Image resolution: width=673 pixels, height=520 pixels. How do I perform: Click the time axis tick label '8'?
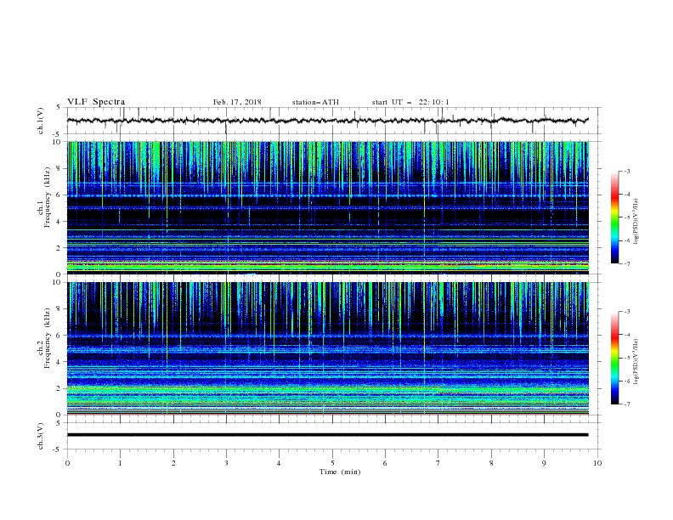pyautogui.click(x=491, y=463)
